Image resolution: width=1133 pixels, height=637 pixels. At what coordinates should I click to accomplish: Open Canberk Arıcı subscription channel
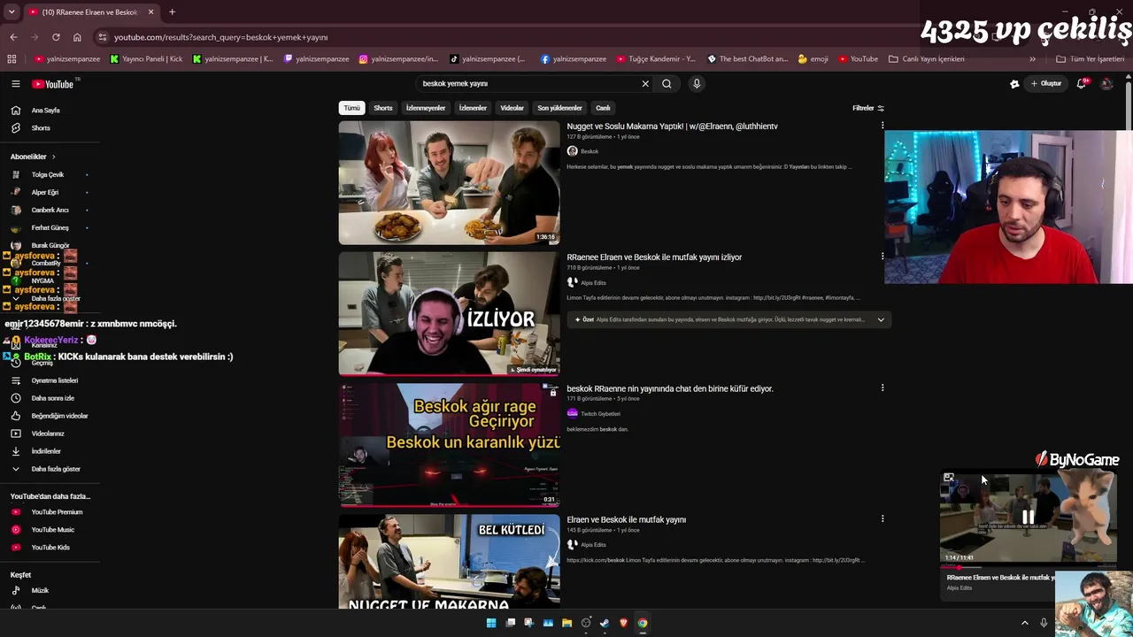[50, 210]
